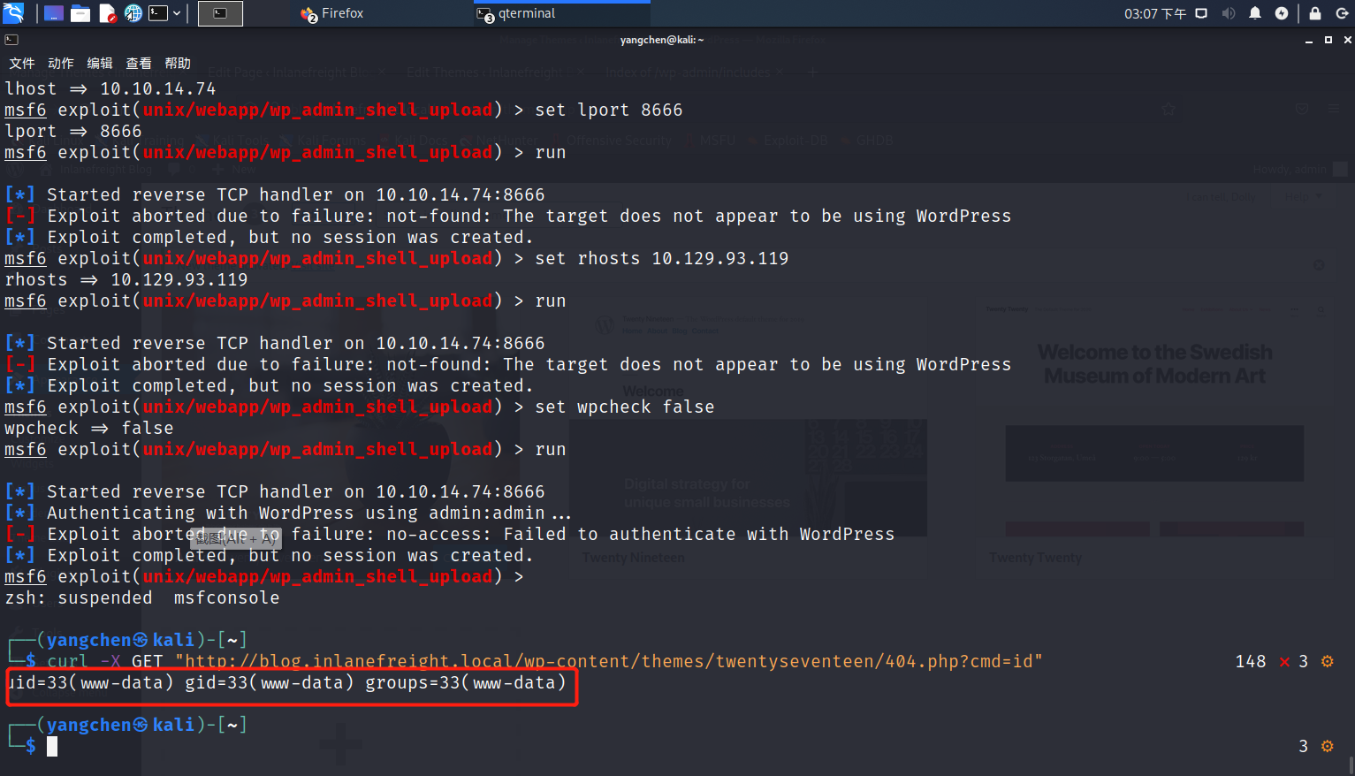
Task: Click the 'set lport 8666' command text
Action: [x=609, y=110]
